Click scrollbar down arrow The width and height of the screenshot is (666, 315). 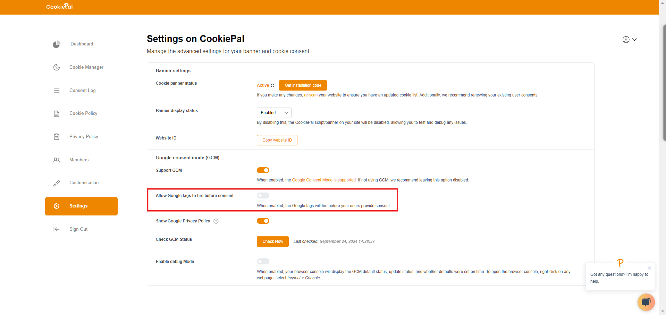coord(663,312)
